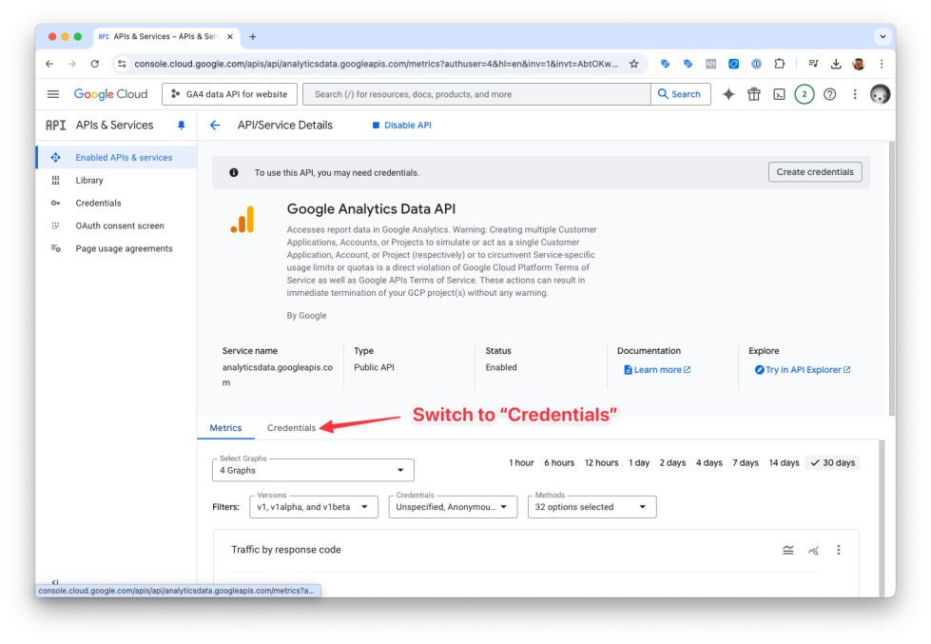This screenshot has height=644, width=931.
Task: Open browser downloads icon
Action: pyautogui.click(x=835, y=64)
